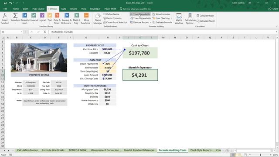Screen dimensions: 279x157
Task: Click the Save icon in title bar
Action: pyautogui.click(x=5, y=3)
